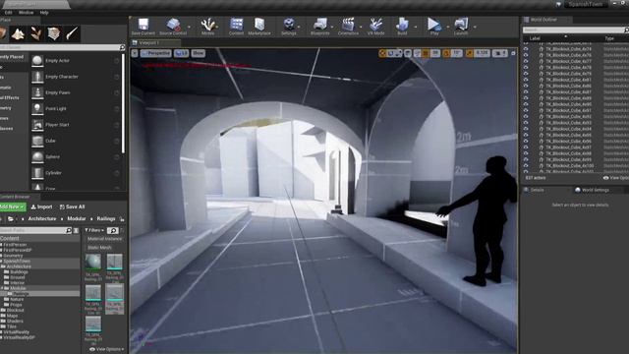Image resolution: width=629 pixels, height=354 pixels.
Task: Switch to Geometry Editing mode icon
Action: (x=54, y=34)
